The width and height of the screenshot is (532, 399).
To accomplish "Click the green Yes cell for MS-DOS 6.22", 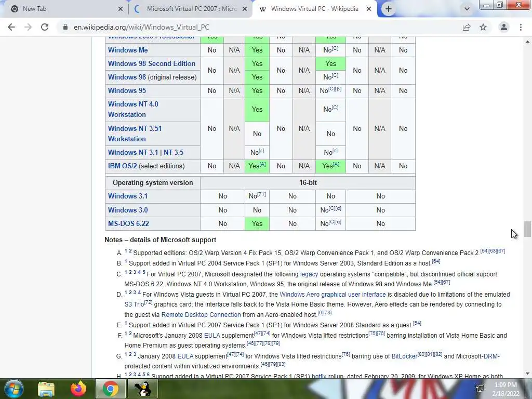I will click(257, 223).
